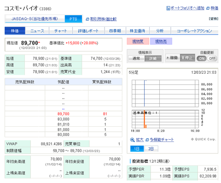Set information display to 通常
The height and width of the screenshot is (183, 221).
(136, 59)
